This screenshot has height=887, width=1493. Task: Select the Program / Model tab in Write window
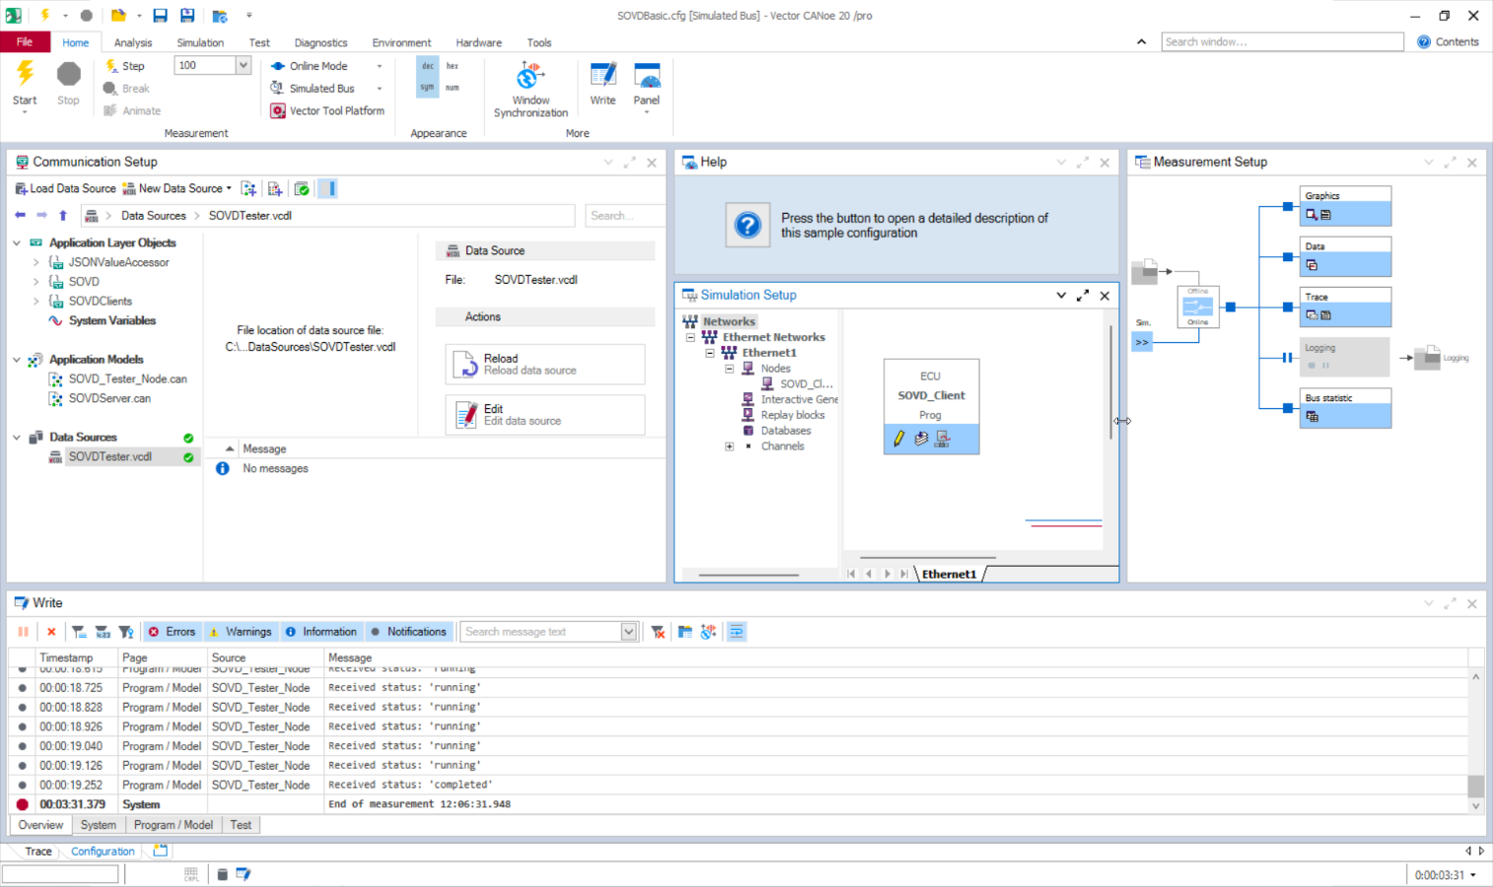tap(174, 825)
